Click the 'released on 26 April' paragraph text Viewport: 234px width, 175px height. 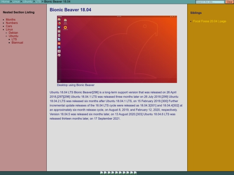click(163, 92)
